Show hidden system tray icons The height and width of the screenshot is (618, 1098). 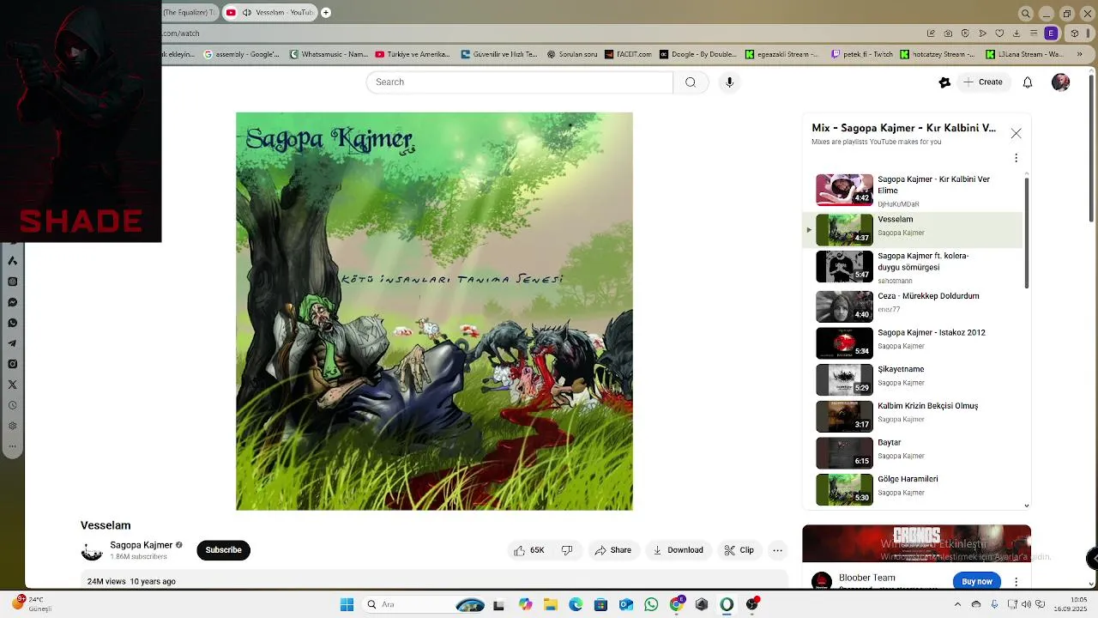[x=957, y=604]
